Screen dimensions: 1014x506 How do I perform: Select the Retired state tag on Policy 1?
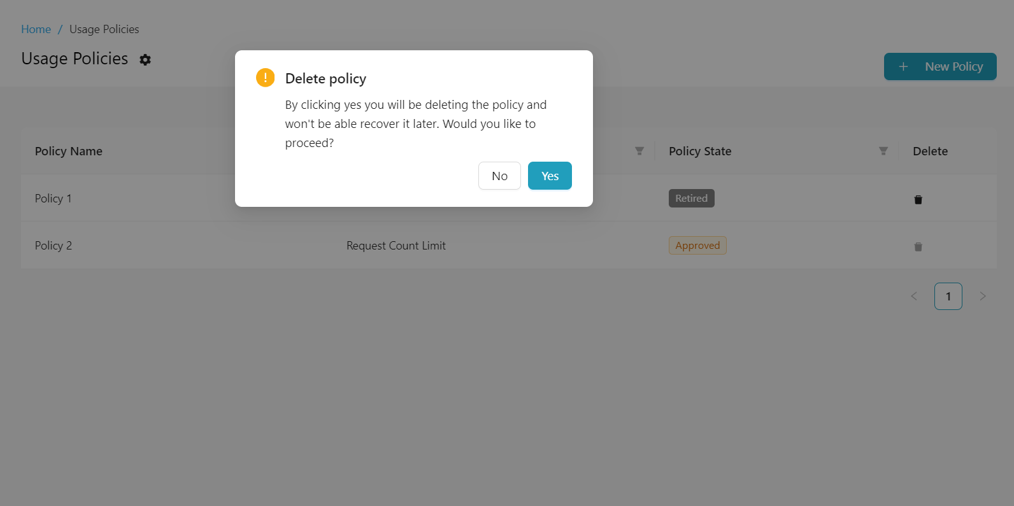tap(691, 198)
